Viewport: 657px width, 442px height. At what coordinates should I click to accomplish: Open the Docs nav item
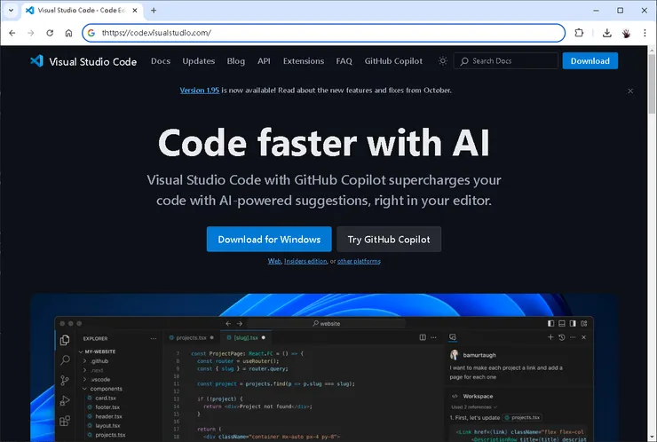pyautogui.click(x=161, y=60)
